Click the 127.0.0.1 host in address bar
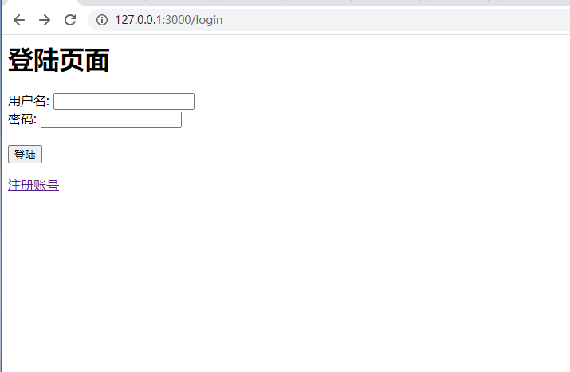This screenshot has height=372, width=570. coord(138,20)
